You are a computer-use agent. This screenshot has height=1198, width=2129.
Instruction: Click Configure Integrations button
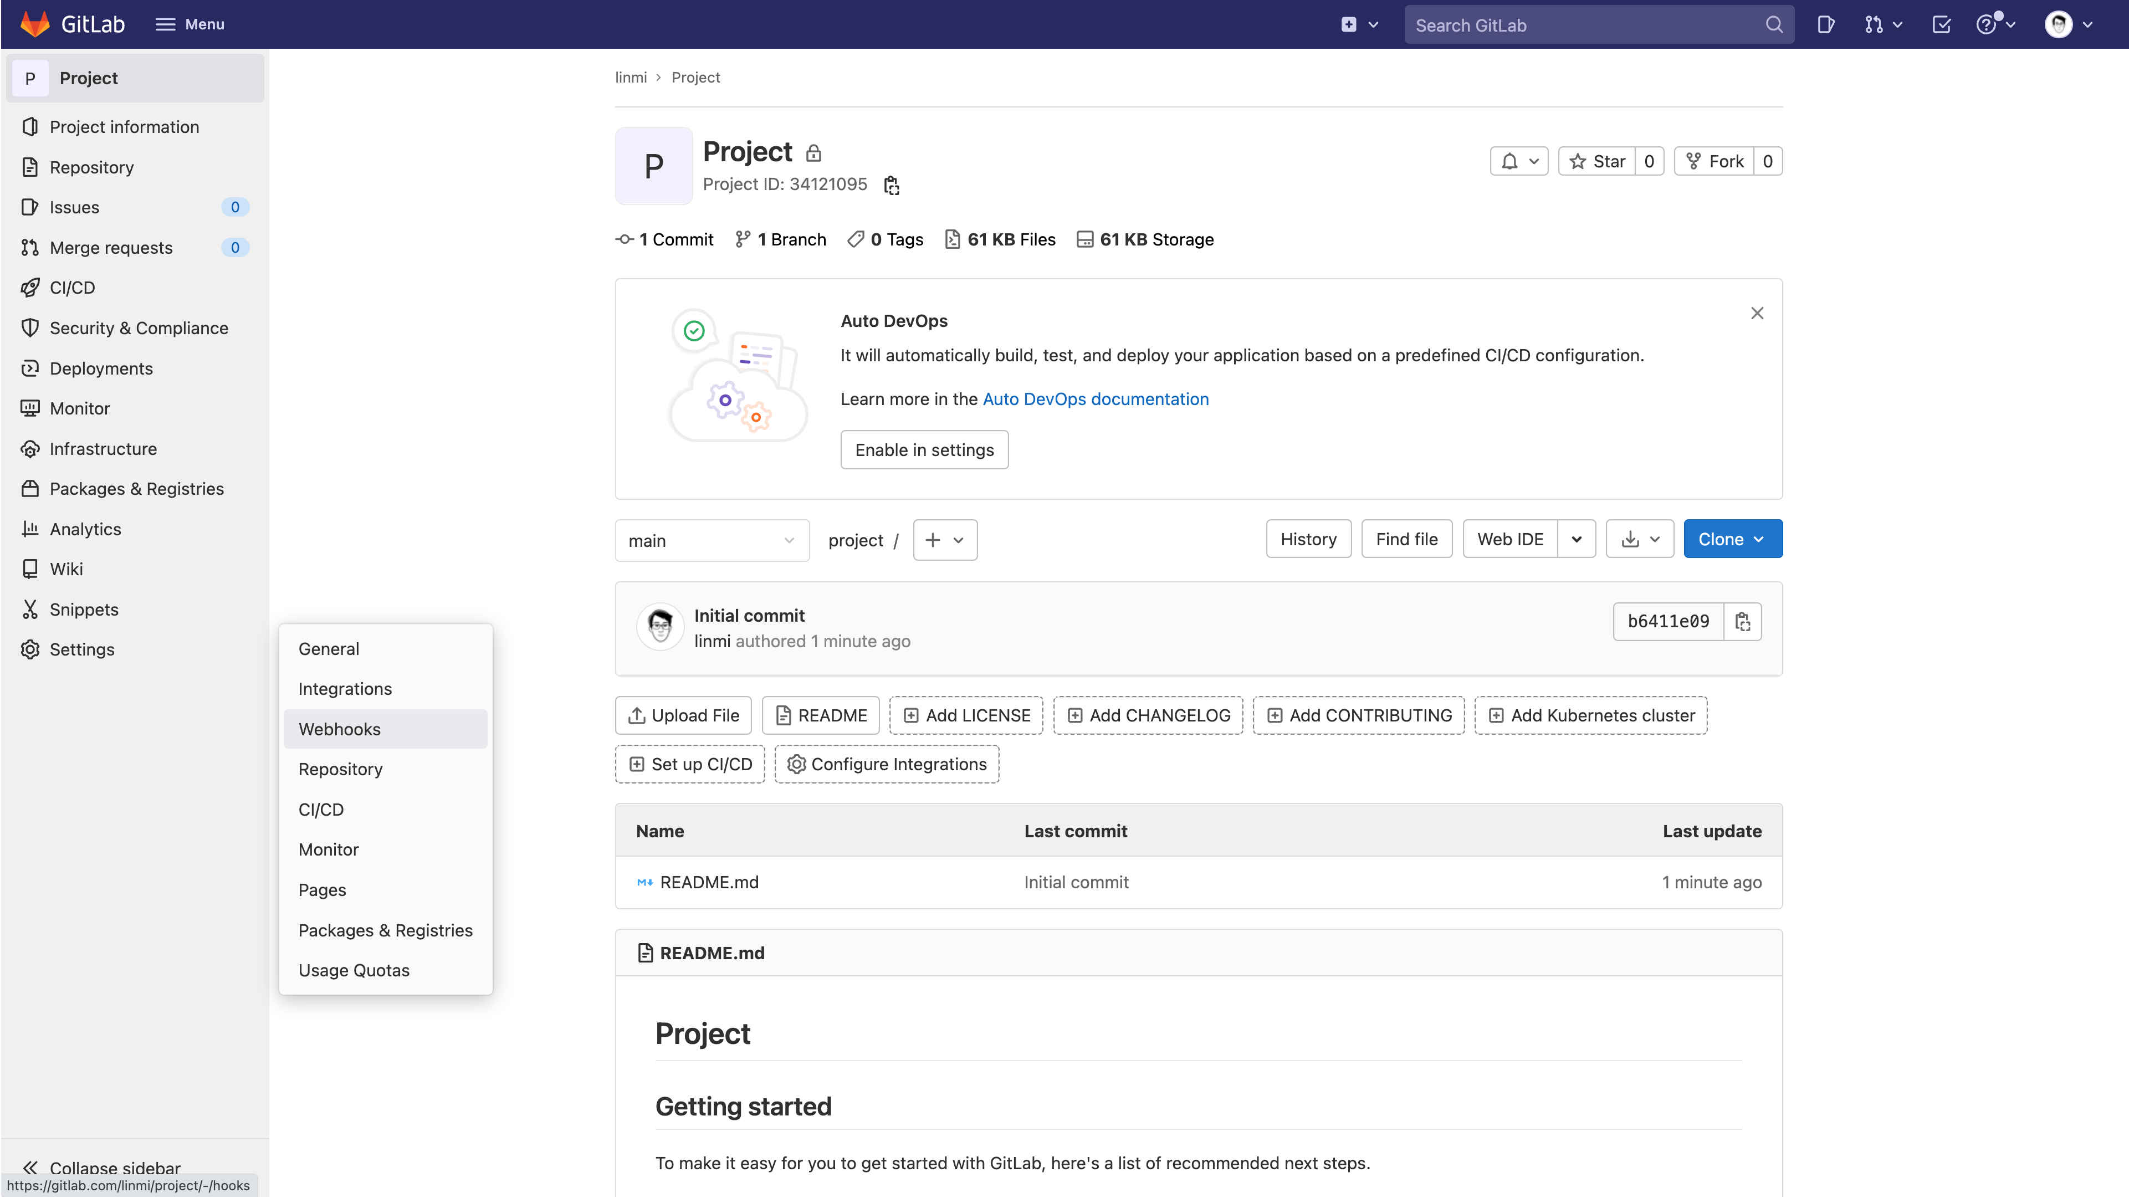887,764
